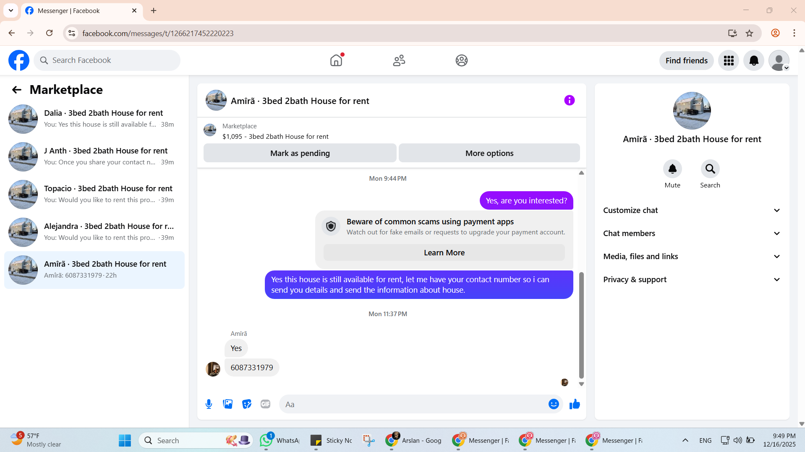Open the clock and date panel
805x452 pixels.
pos(779,440)
